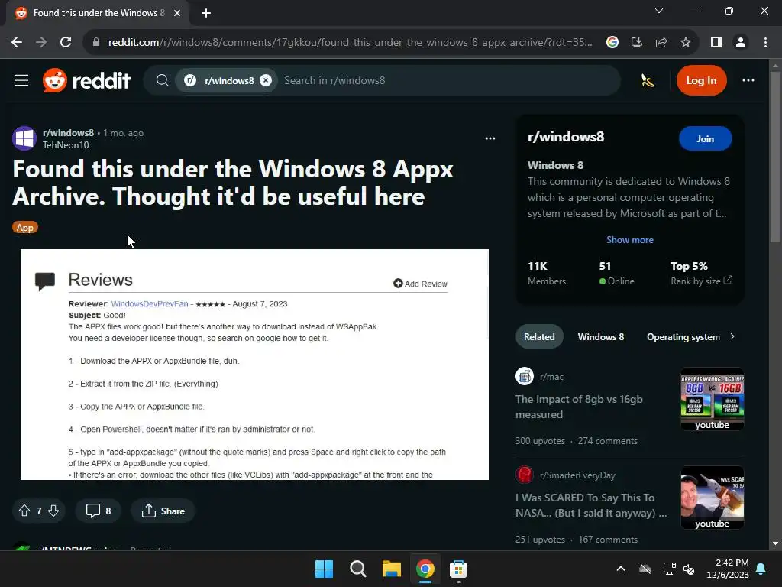Open the Chrome profile icon
The height and width of the screenshot is (587, 782).
point(741,43)
